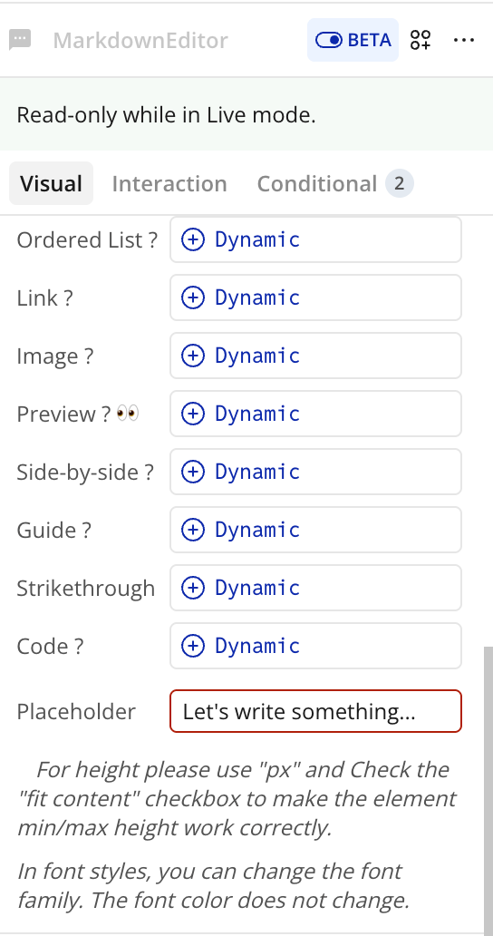Toggle the BETA switch
This screenshot has height=936, width=493.
(x=353, y=40)
